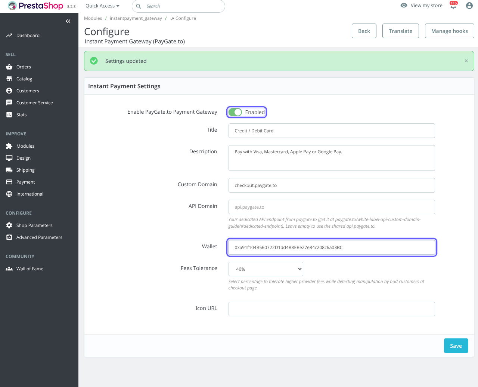Expand the Quick Access menu
This screenshot has width=478, height=387.
point(102,6)
